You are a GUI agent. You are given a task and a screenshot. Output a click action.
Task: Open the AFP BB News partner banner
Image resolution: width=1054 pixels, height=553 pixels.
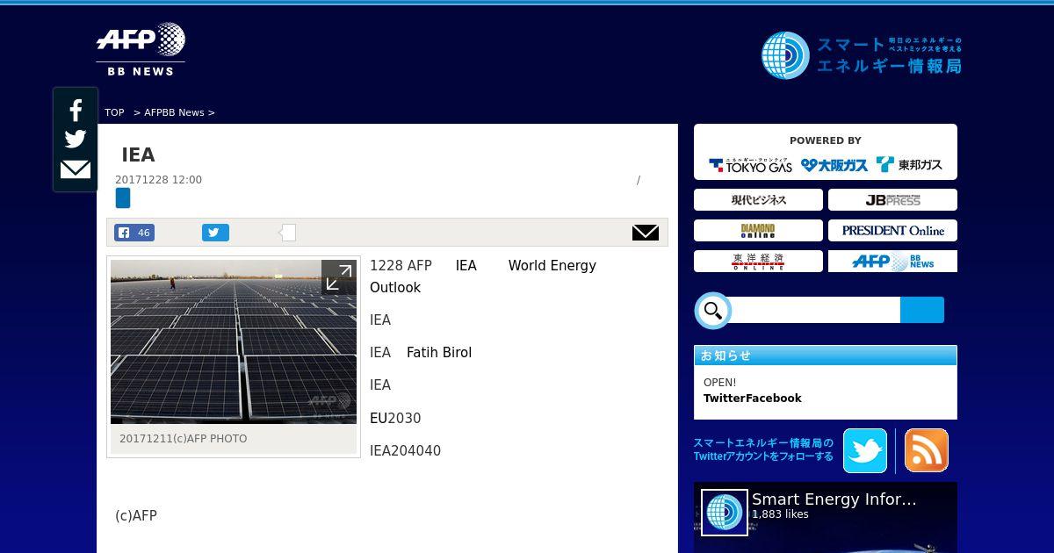pyautogui.click(x=892, y=262)
